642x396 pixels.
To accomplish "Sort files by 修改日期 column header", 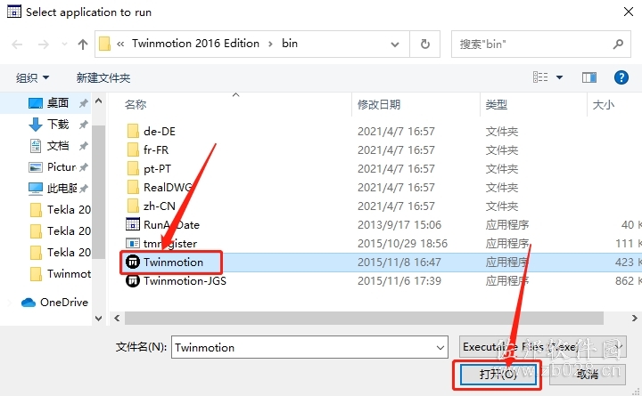I will pyautogui.click(x=379, y=105).
